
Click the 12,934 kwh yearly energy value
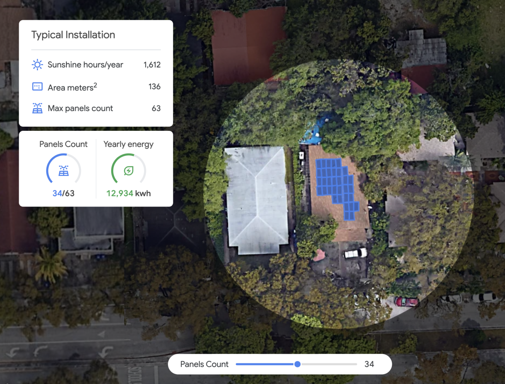[129, 193]
